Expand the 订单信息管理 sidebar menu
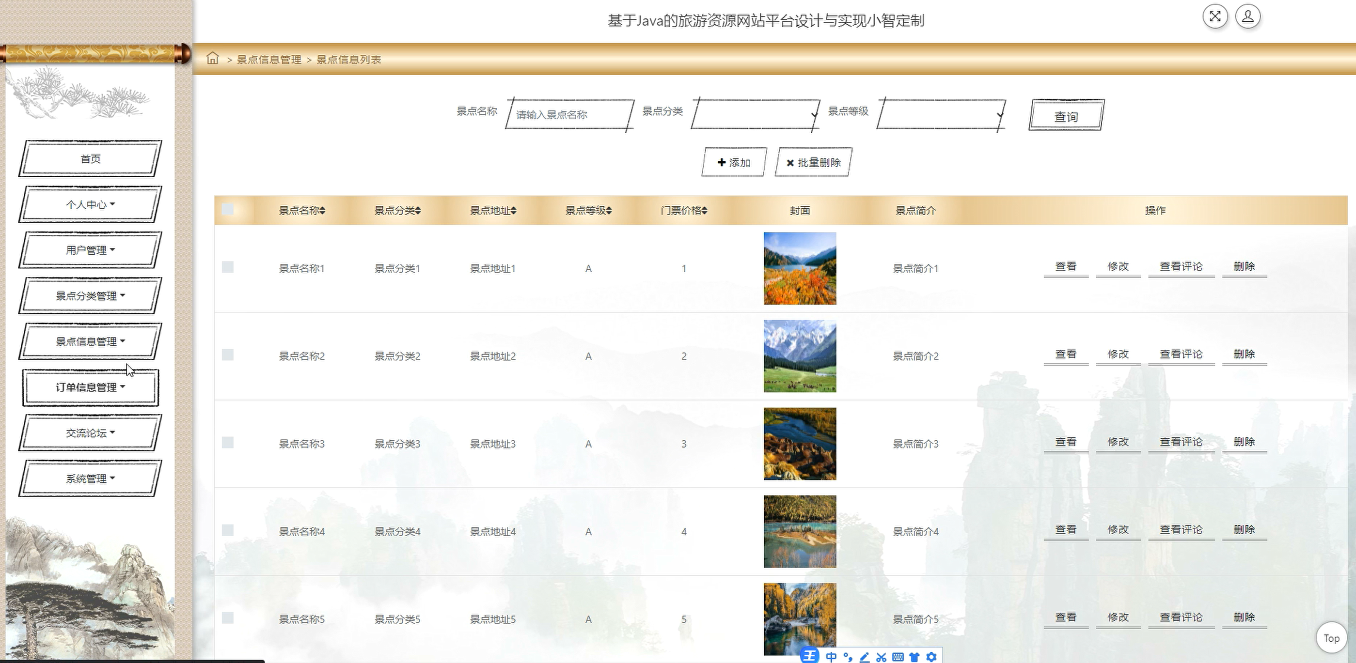The height and width of the screenshot is (663, 1356). coord(90,387)
